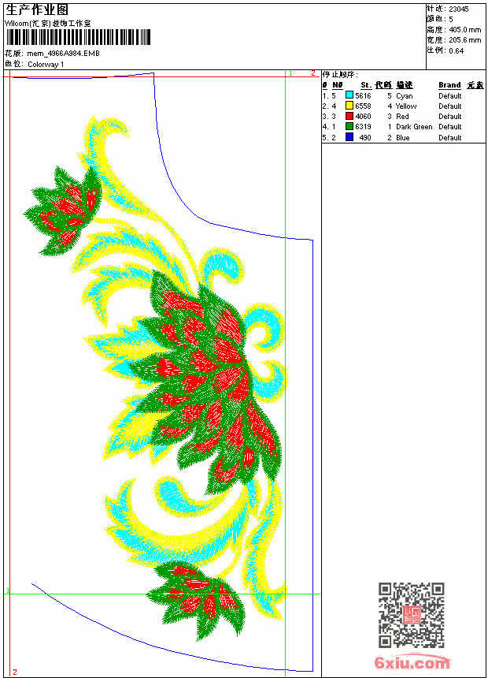
Task: Select the Yellow color swatch
Action: [349, 106]
